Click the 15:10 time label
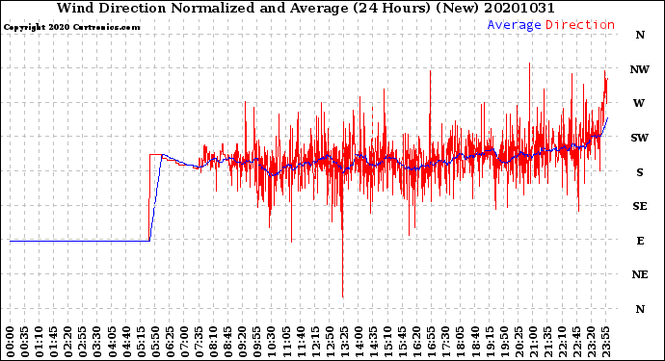The image size is (665, 361). pos(387,342)
